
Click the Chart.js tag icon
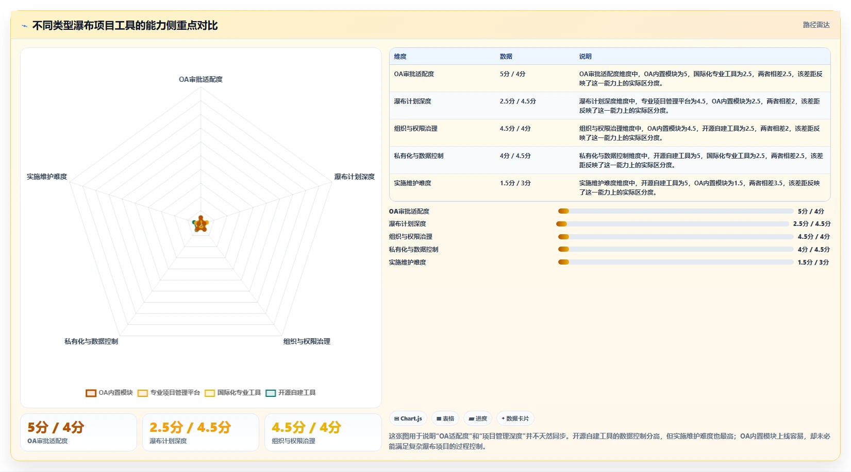pyautogui.click(x=396, y=419)
